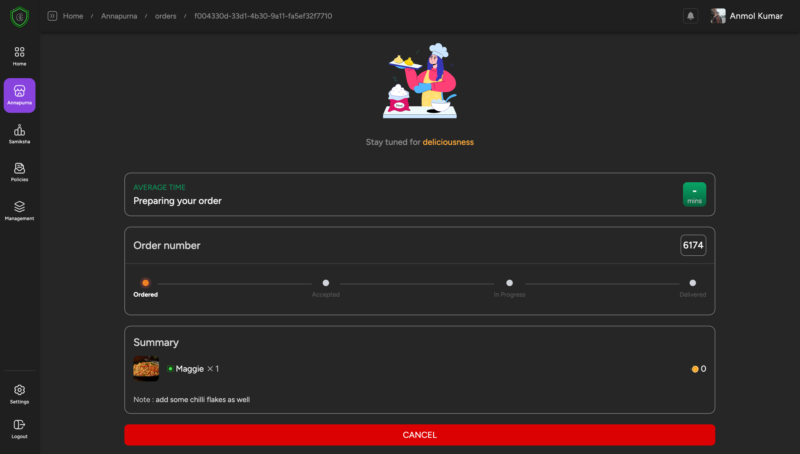Click the 6174 order number badge

point(693,245)
